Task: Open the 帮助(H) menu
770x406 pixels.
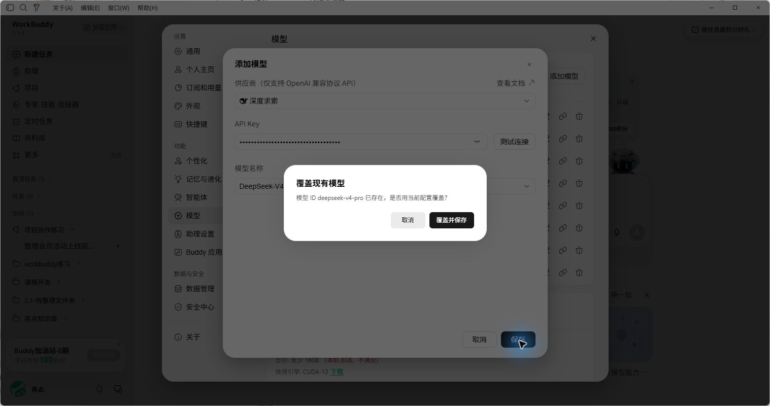Action: click(x=147, y=8)
